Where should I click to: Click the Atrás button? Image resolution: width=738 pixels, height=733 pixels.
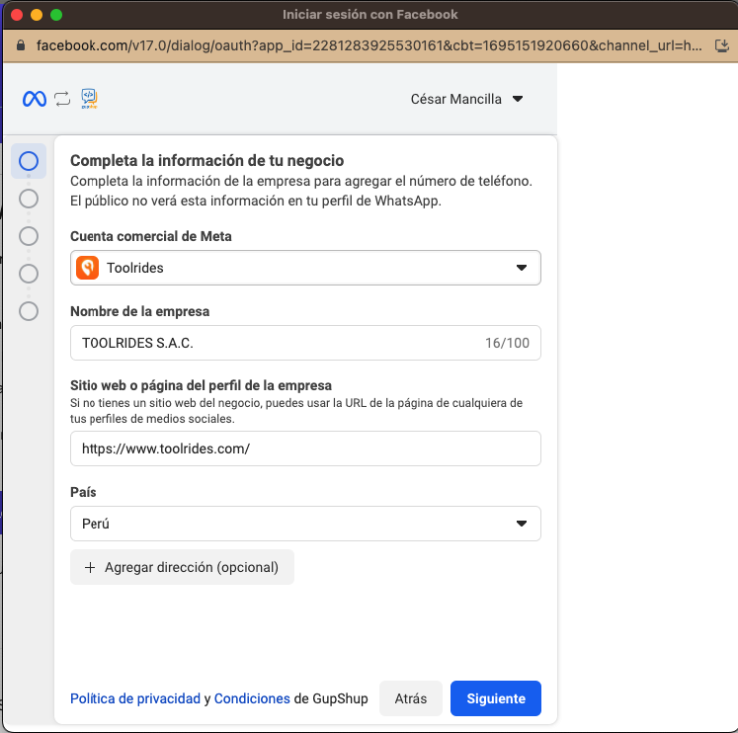[411, 698]
